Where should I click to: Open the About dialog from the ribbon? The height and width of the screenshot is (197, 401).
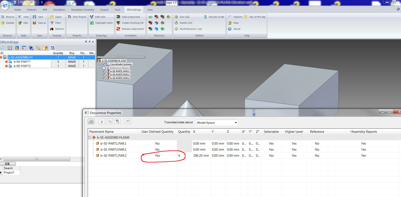(x=234, y=29)
